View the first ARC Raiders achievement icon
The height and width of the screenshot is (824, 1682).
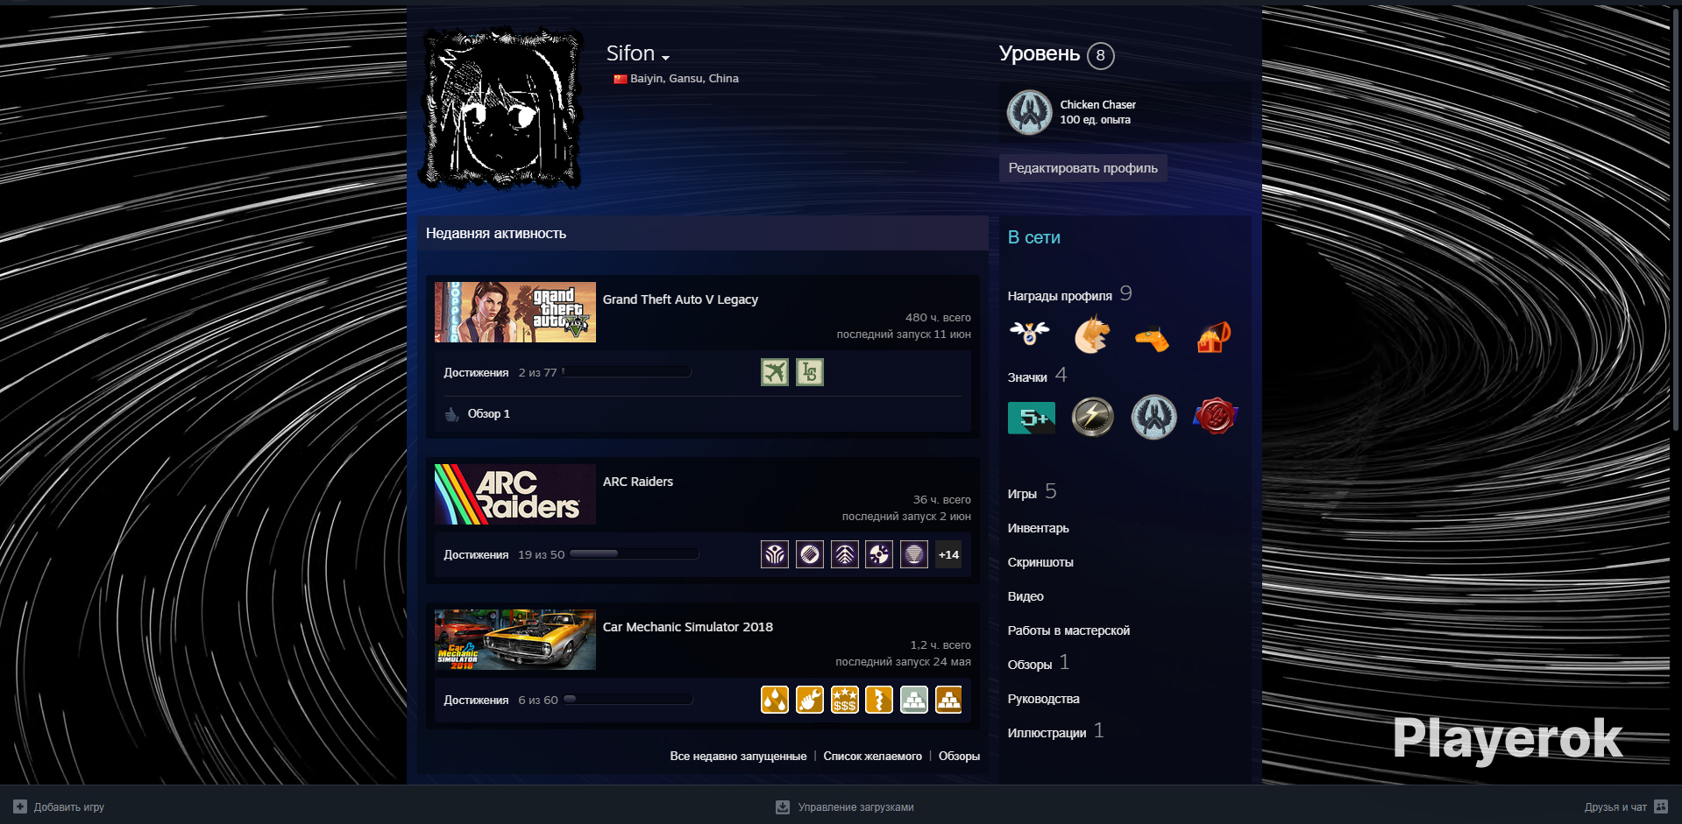(775, 554)
